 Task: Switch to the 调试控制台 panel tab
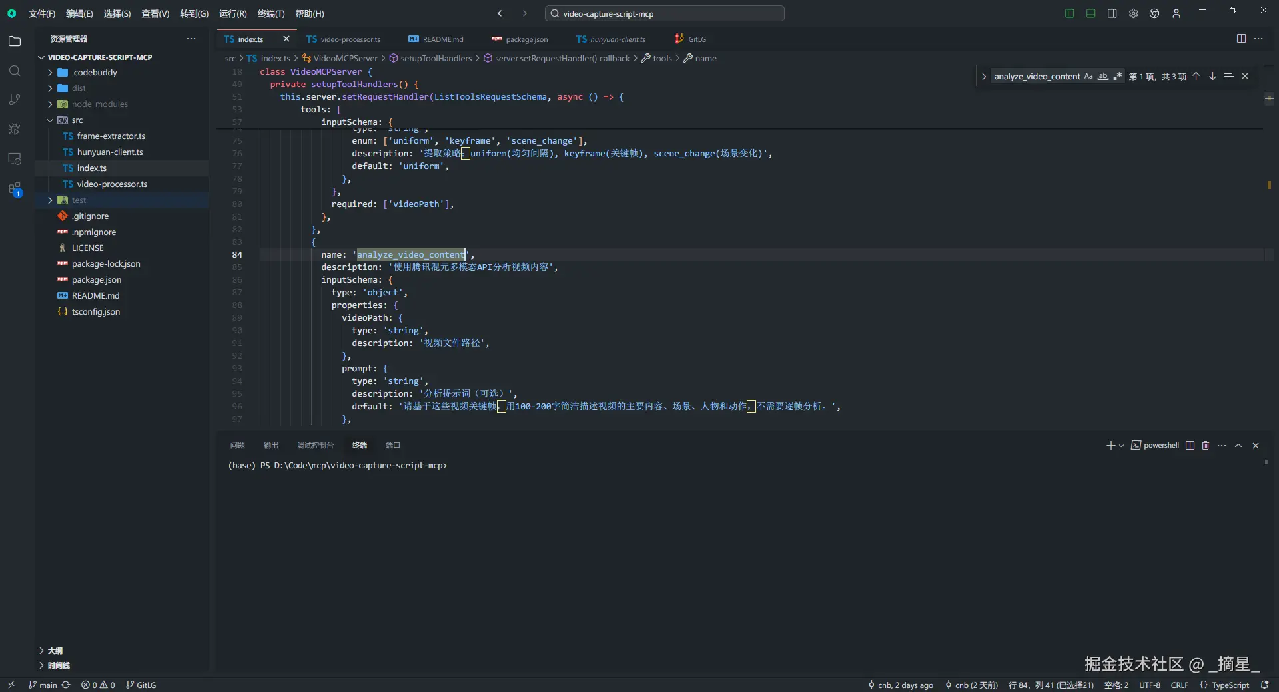tap(315, 446)
